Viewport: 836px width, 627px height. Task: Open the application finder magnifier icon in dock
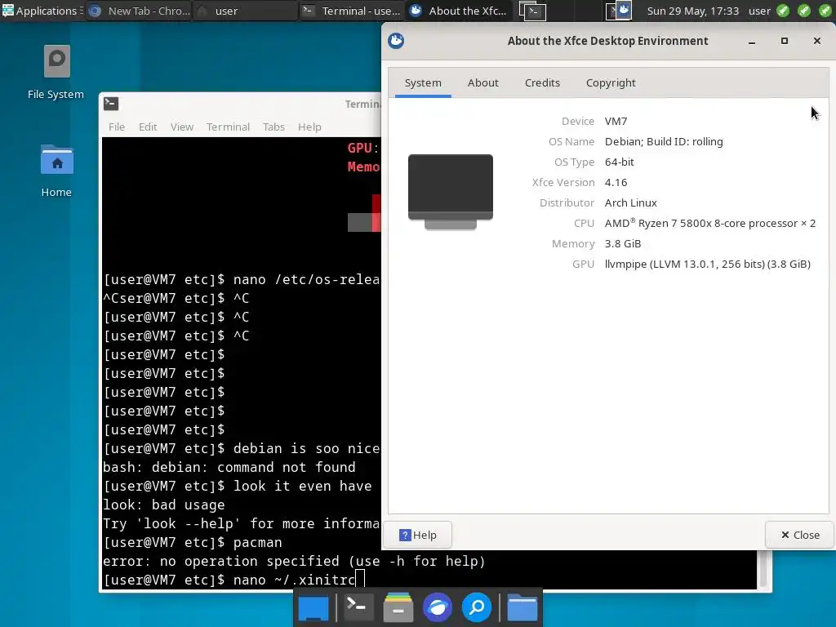click(477, 607)
